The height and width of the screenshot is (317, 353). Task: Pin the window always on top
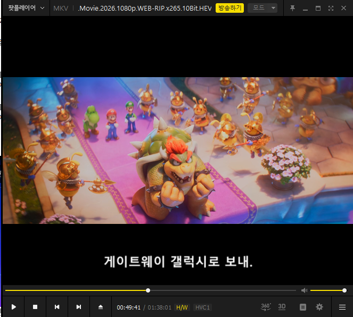tap(292, 8)
